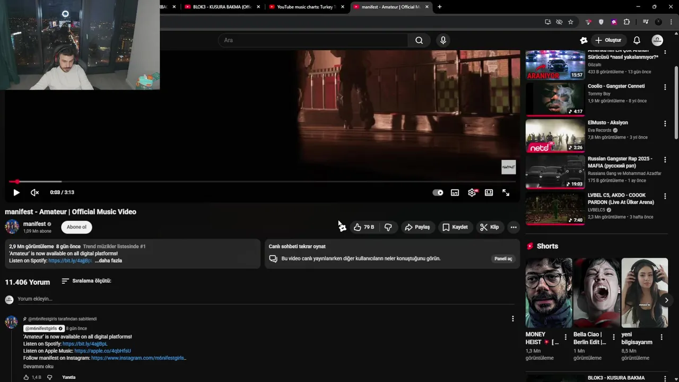
Task: Open options for ElMusto - Aksiyon
Action: (665, 124)
